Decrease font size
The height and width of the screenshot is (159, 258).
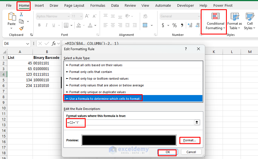pyautogui.click(x=94, y=16)
